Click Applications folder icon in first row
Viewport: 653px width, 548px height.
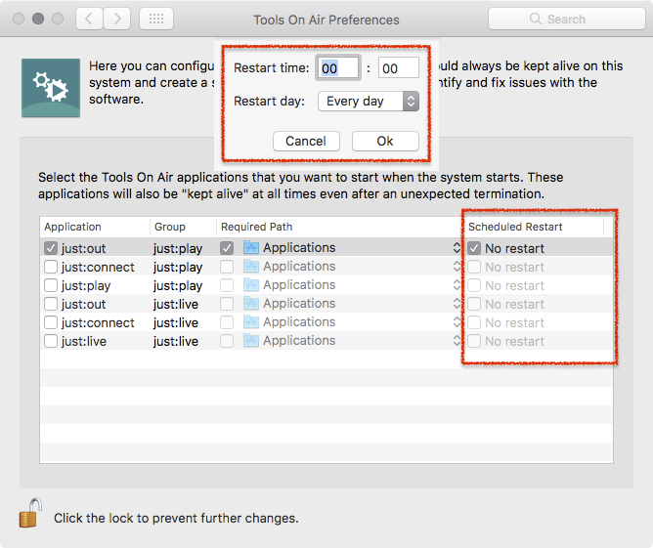(251, 247)
